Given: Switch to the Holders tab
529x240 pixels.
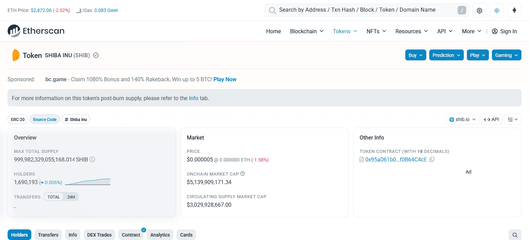Looking at the screenshot, I should click(20, 235).
